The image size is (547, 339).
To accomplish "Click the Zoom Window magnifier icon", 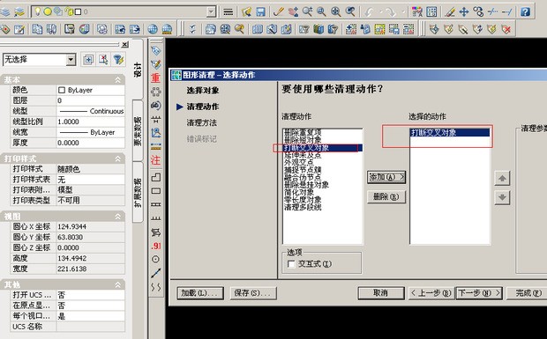I will click(x=321, y=11).
